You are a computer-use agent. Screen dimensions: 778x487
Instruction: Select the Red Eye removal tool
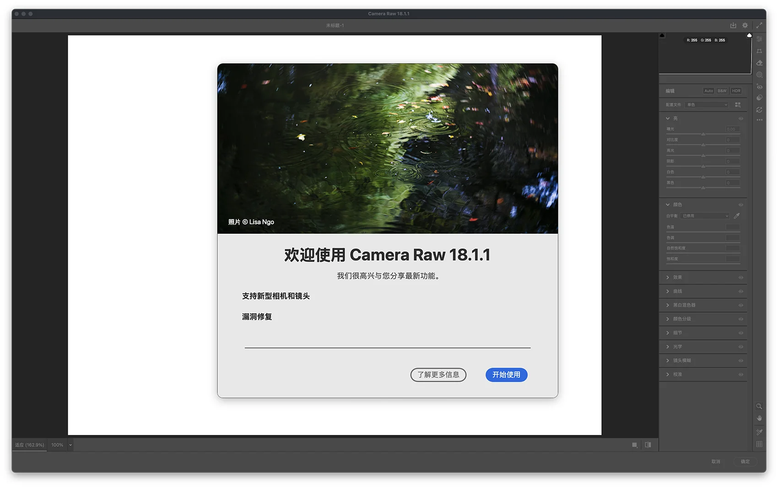(759, 86)
